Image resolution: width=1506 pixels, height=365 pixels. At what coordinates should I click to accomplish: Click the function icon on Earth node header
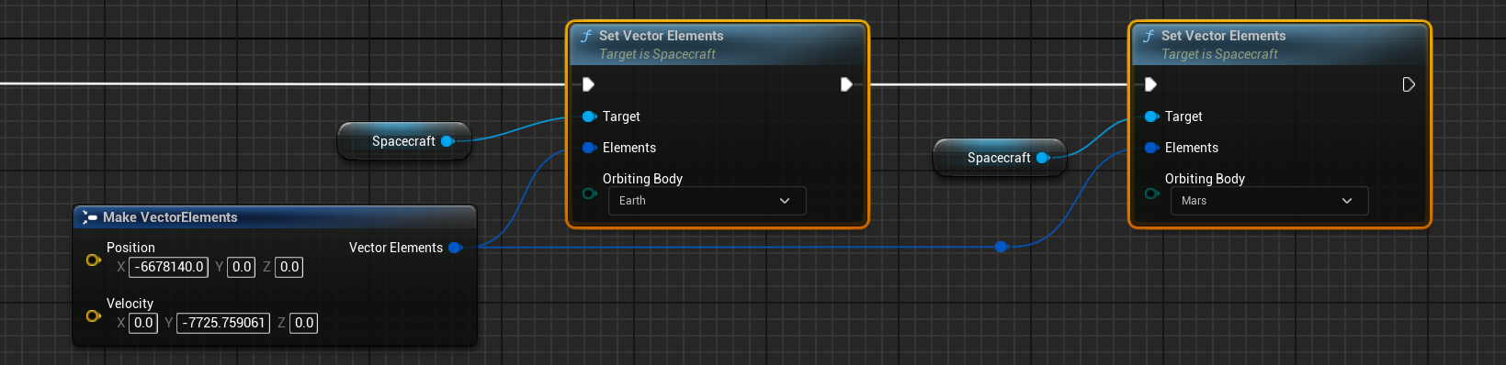pos(586,36)
